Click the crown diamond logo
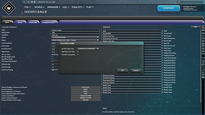The image size is (205, 115). pos(9,8)
